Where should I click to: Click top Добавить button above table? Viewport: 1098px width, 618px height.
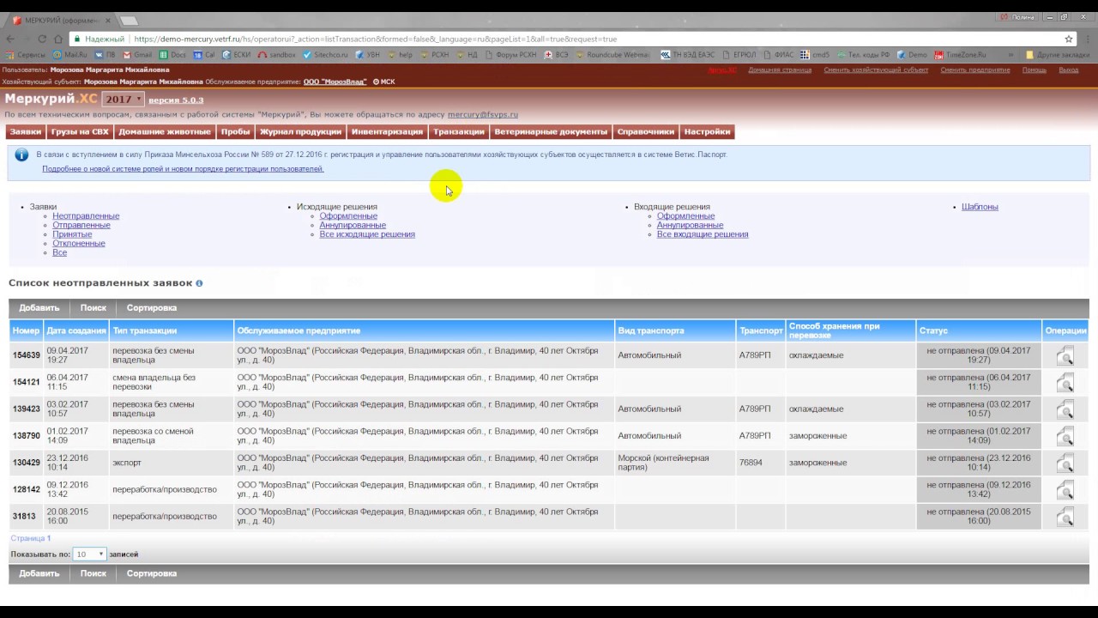39,308
